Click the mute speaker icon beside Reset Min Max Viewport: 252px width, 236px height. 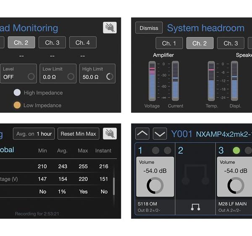110,134
